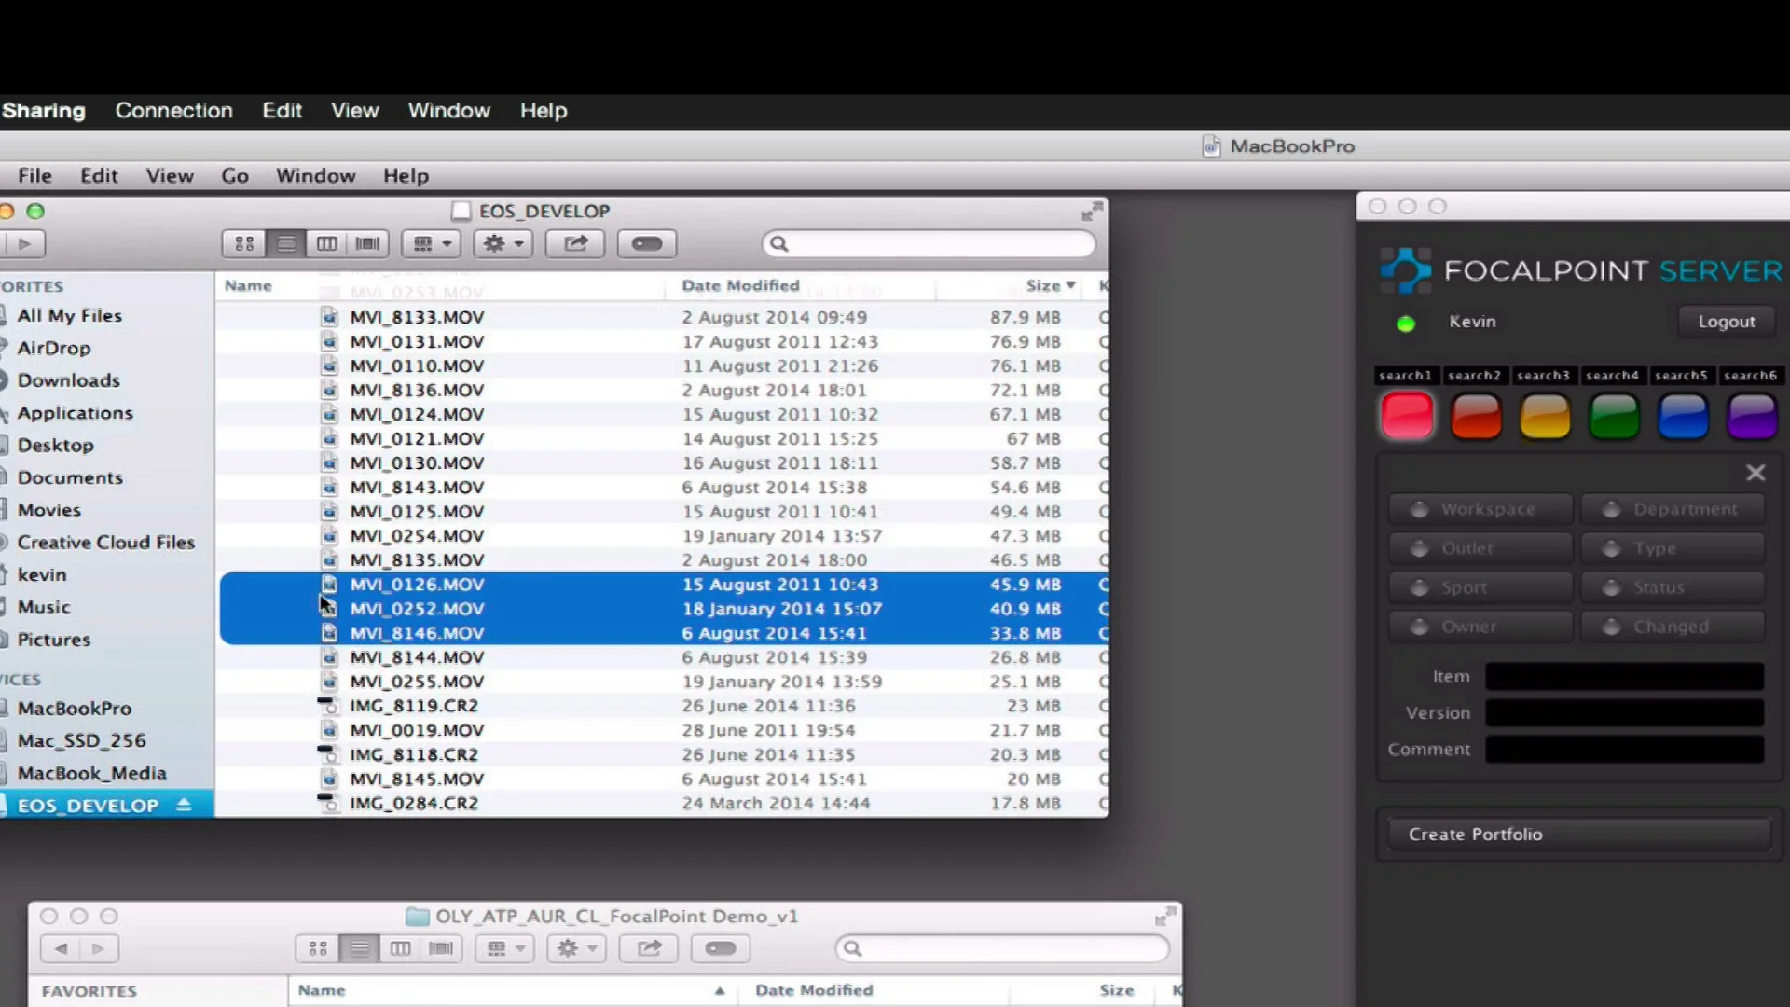1790x1007 pixels.
Task: Click the tags pill icon in the toolbar
Action: click(x=646, y=243)
